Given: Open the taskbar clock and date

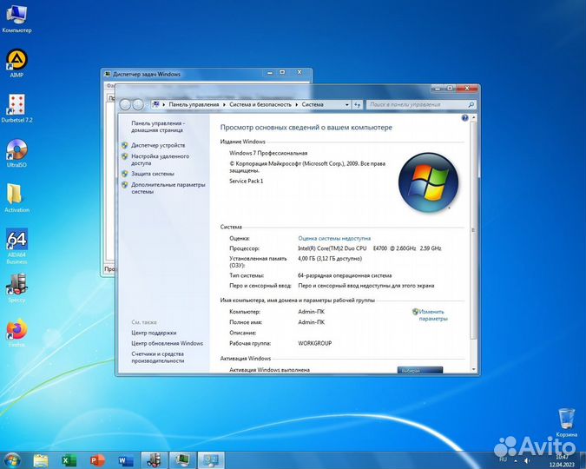Looking at the screenshot, I should click(562, 461).
